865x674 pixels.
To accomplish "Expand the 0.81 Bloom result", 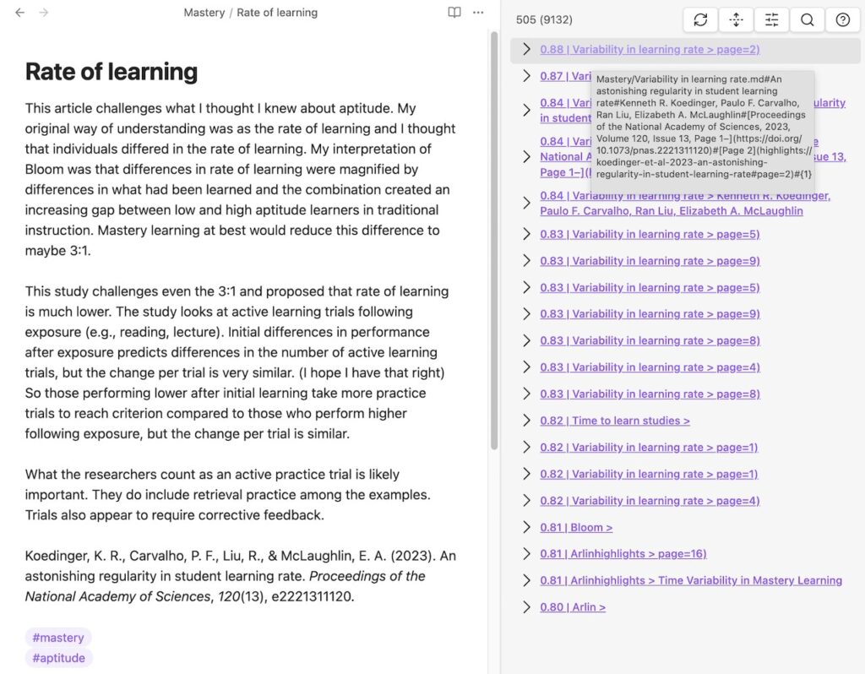I will 527,528.
